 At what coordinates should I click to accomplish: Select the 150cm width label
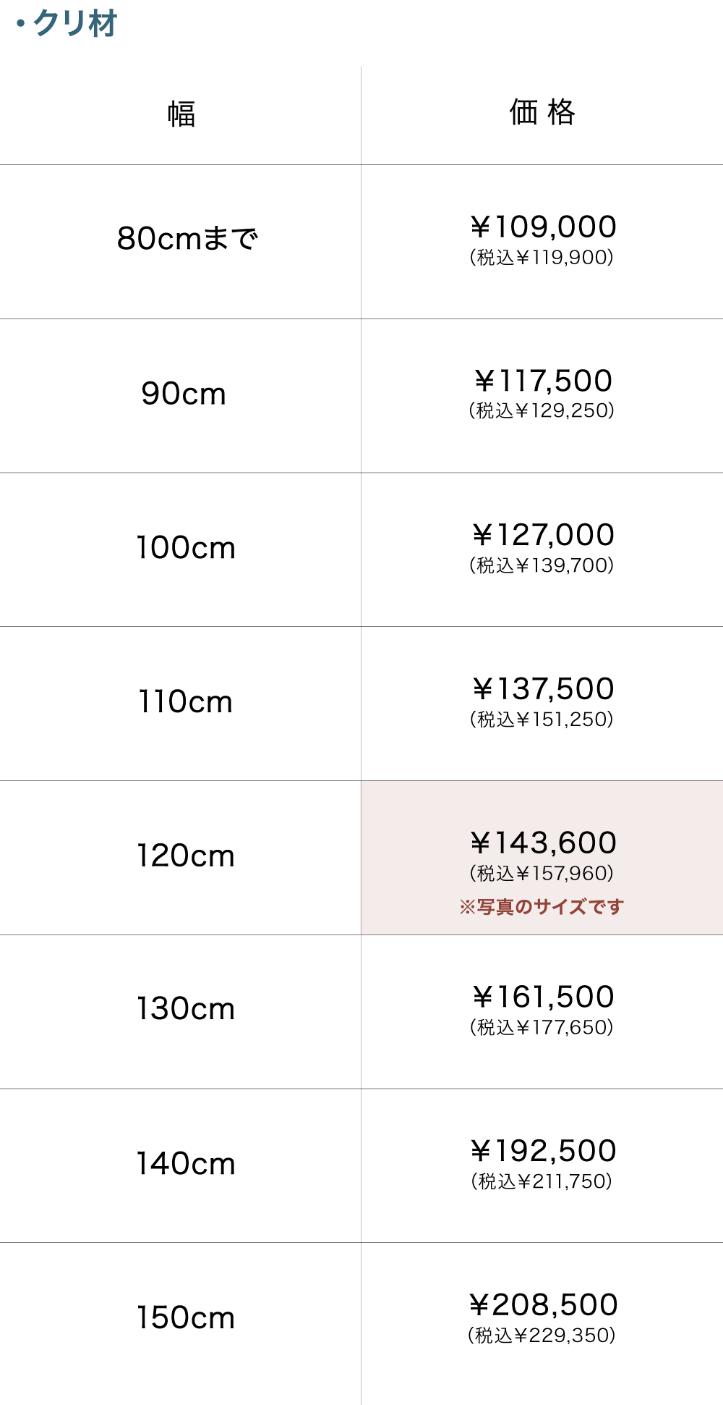(x=186, y=1318)
